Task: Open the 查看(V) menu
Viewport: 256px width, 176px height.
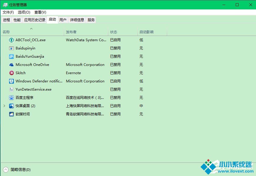Action: [40, 12]
